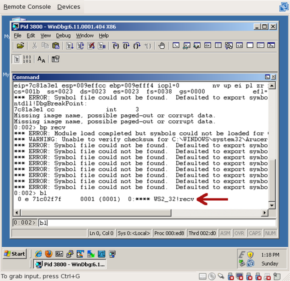Click the 'WS2_32!recv' breakpoint text
The width and height of the screenshot is (290, 281).
pyautogui.click(x=174, y=199)
